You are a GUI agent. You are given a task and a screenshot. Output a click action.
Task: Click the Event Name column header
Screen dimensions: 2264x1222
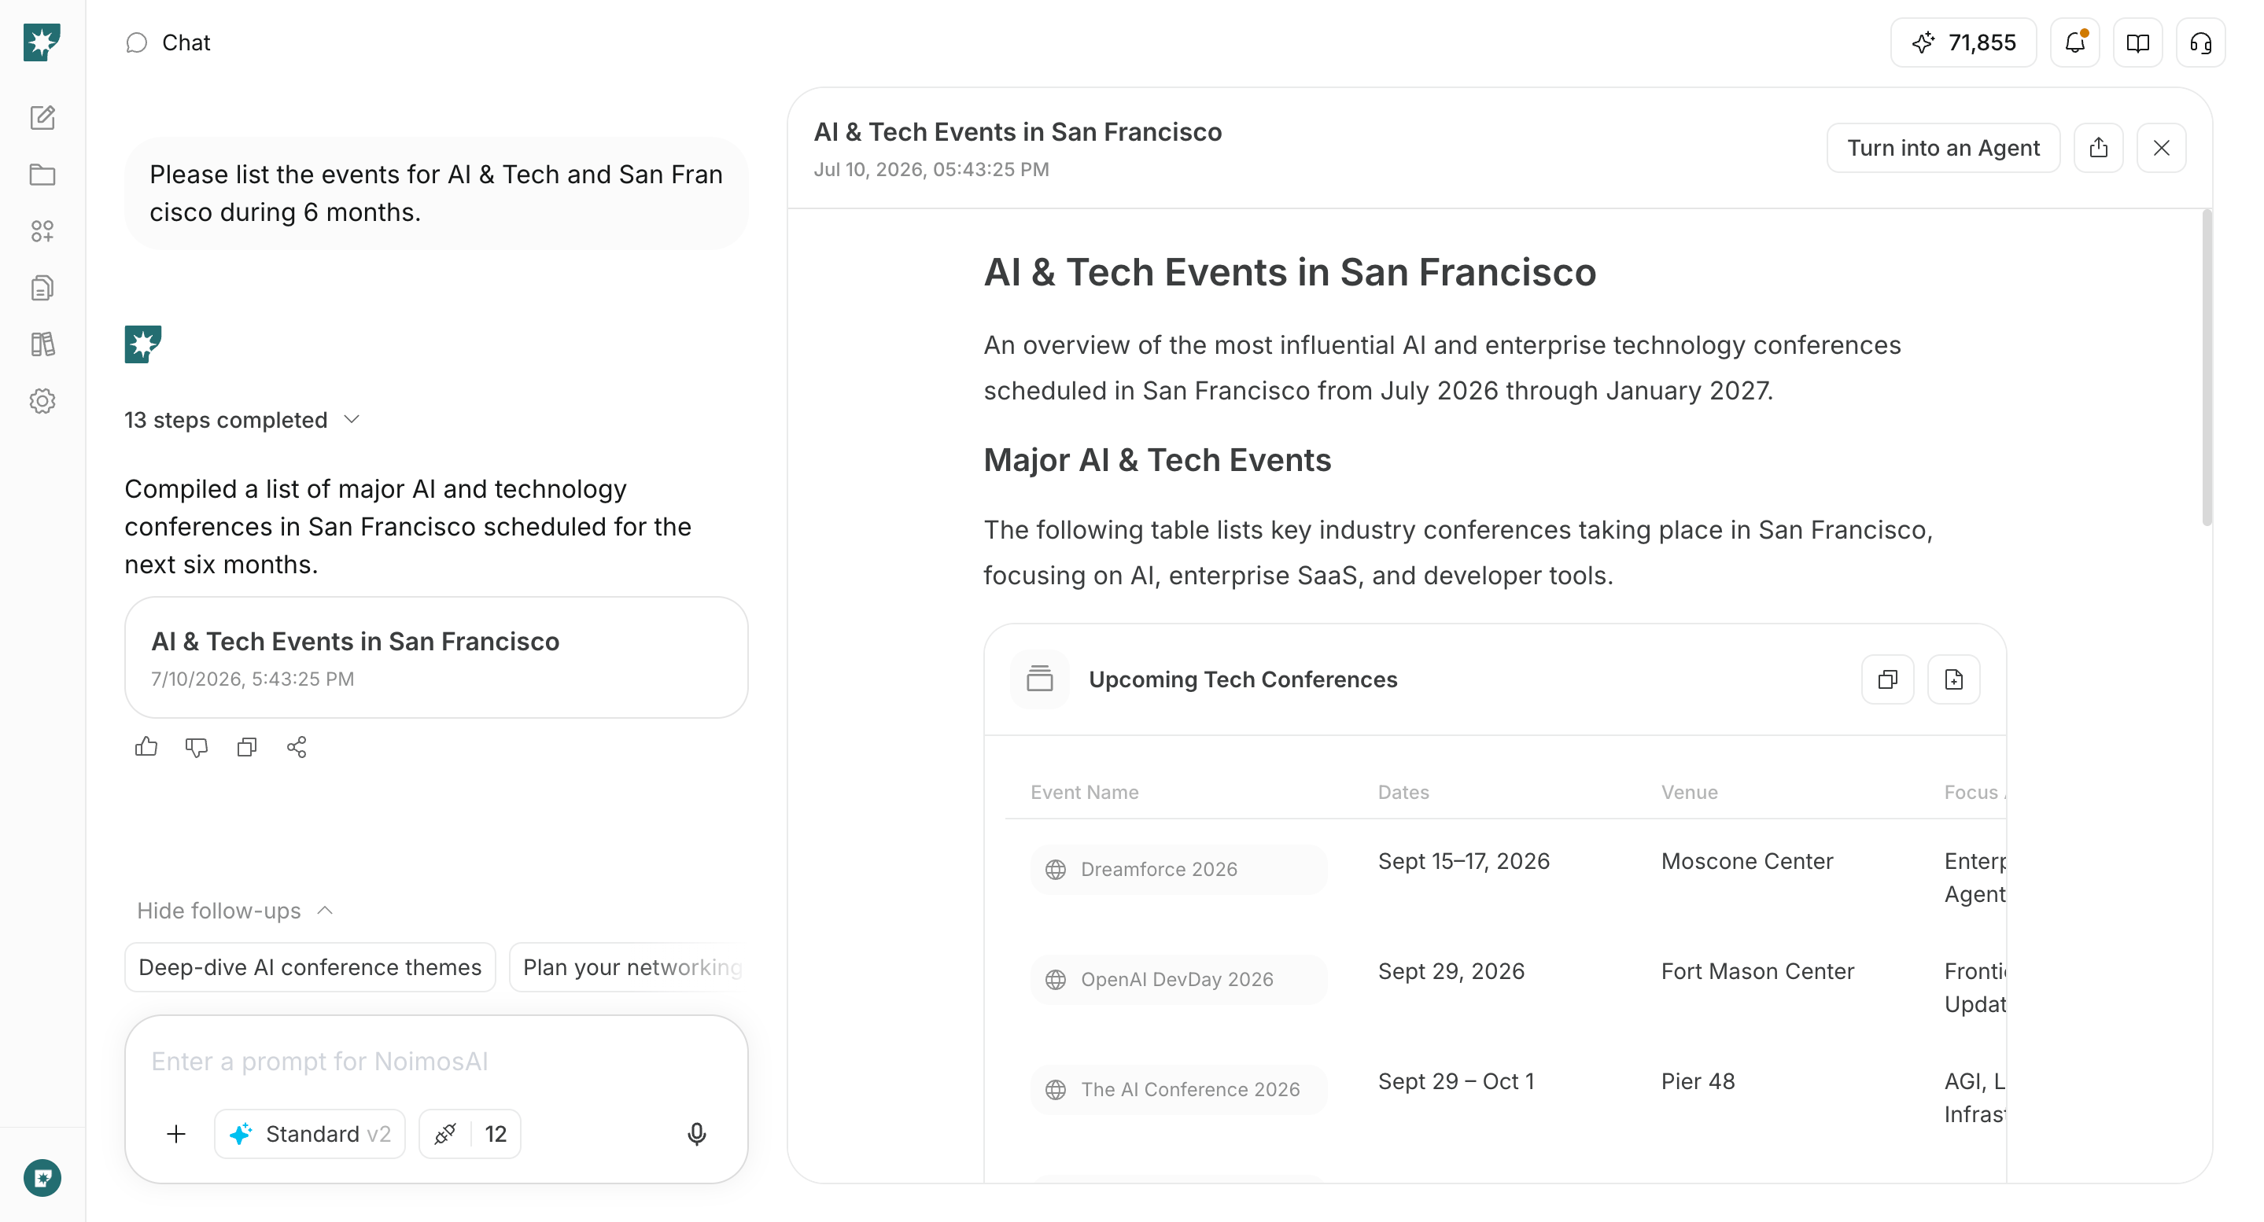(1084, 792)
